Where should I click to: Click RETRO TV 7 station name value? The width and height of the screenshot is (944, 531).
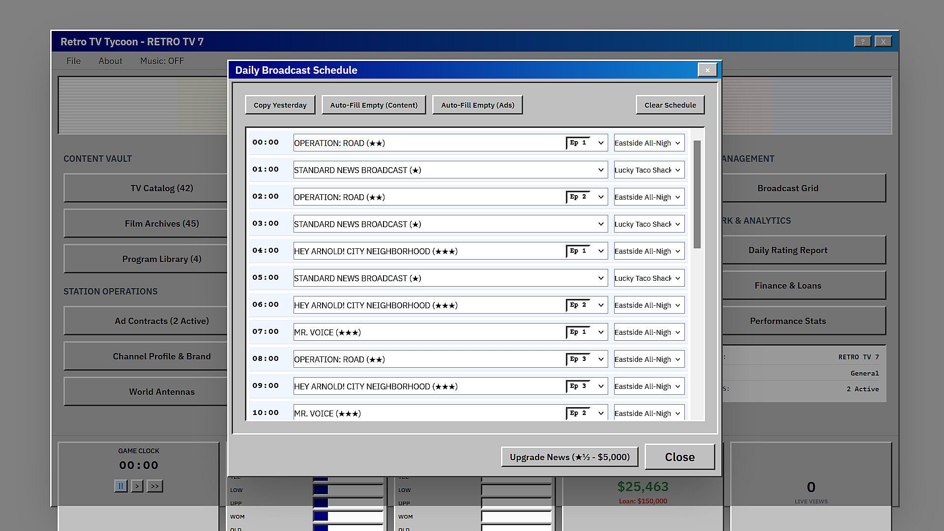click(x=858, y=357)
